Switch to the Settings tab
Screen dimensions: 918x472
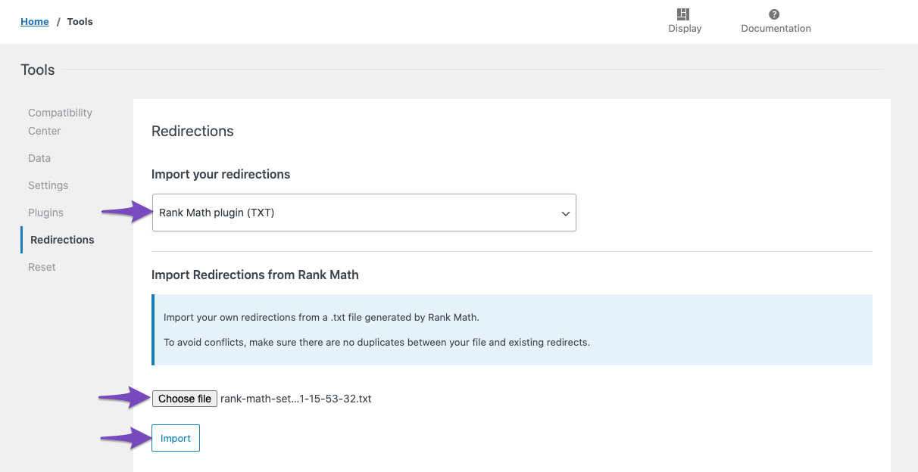(x=48, y=185)
